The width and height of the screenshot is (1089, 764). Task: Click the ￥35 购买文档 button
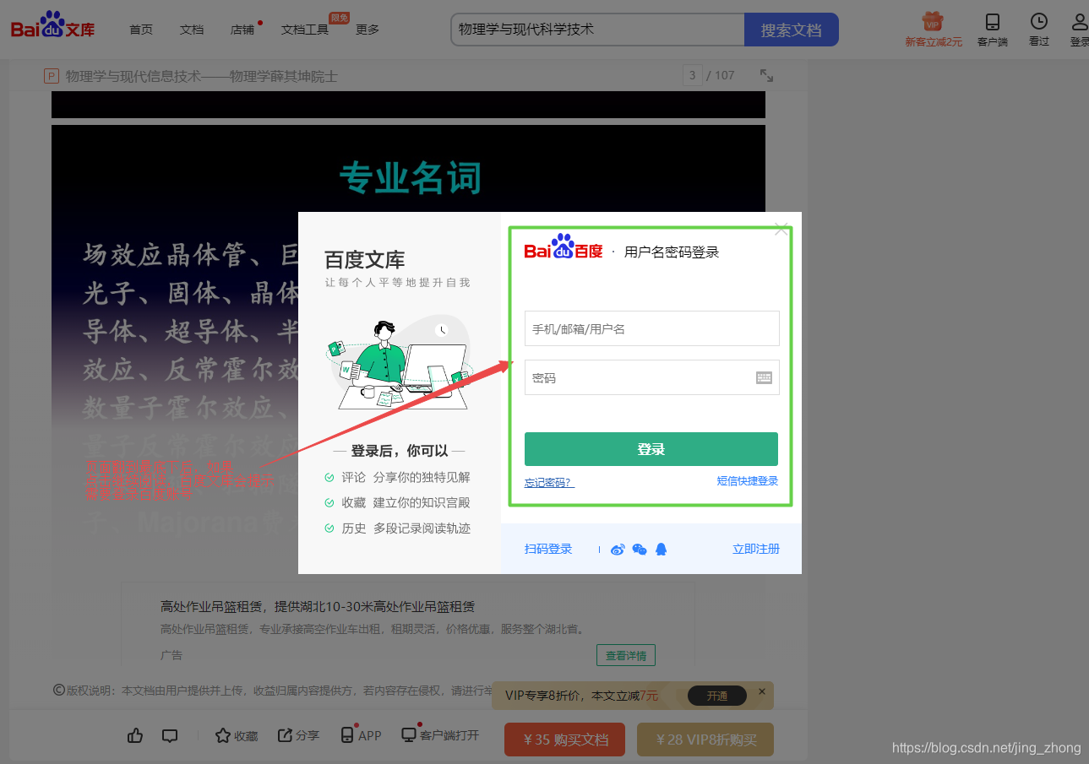coord(564,740)
